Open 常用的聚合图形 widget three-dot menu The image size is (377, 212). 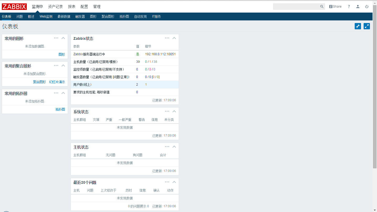point(56,65)
